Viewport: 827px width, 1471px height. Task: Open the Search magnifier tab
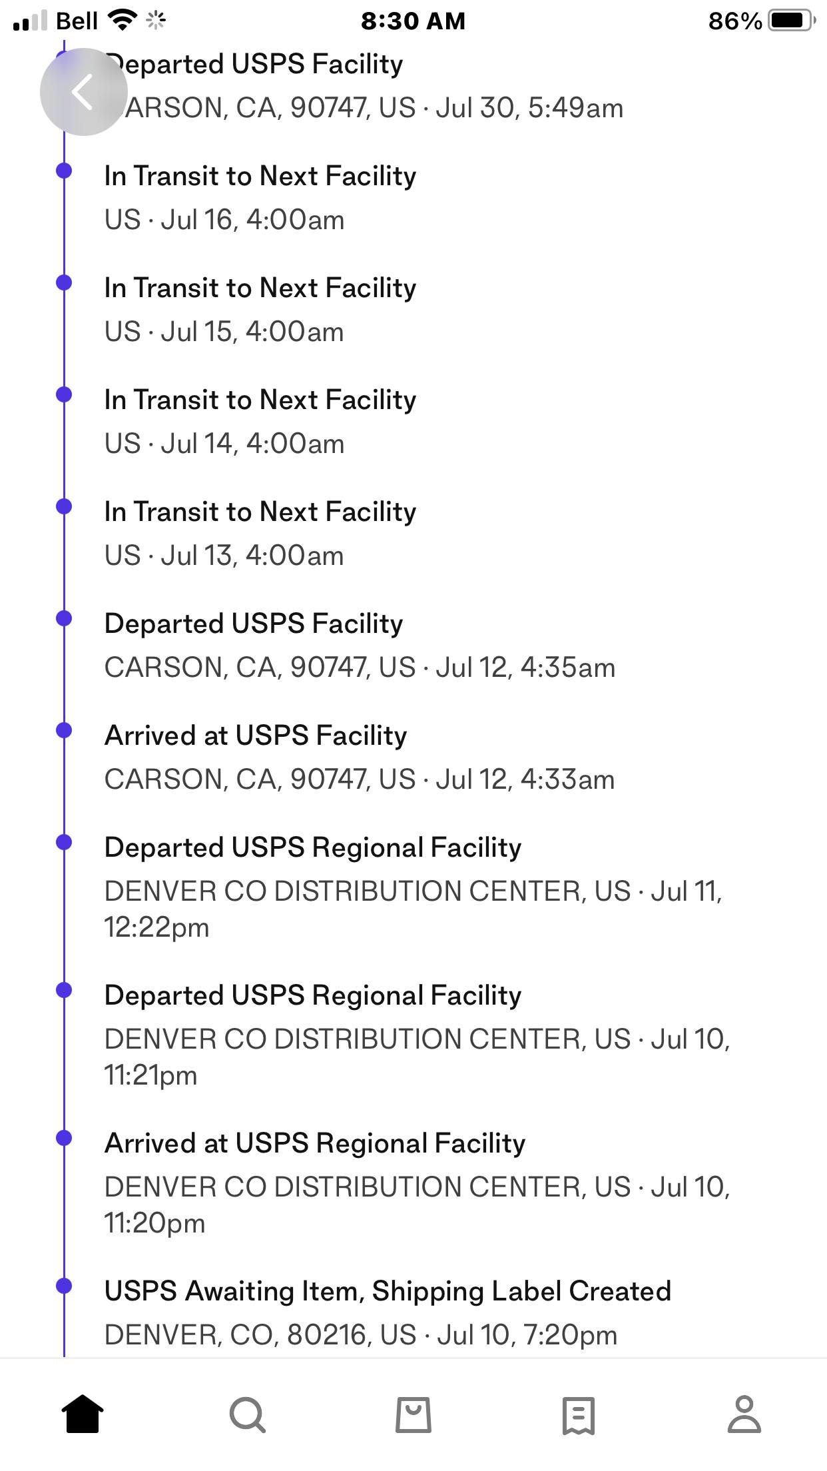point(248,1414)
